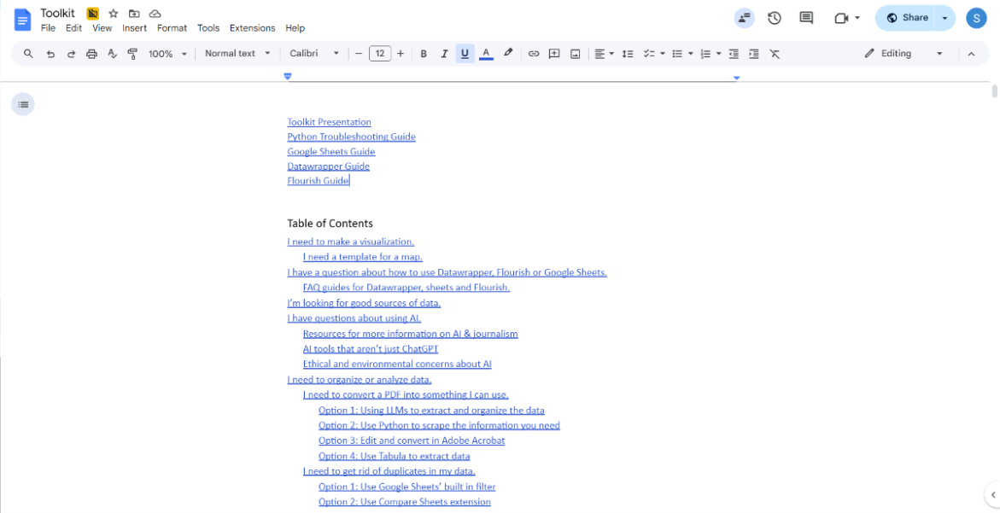This screenshot has width=1000, height=513.
Task: Click the numbered list icon
Action: 705,54
